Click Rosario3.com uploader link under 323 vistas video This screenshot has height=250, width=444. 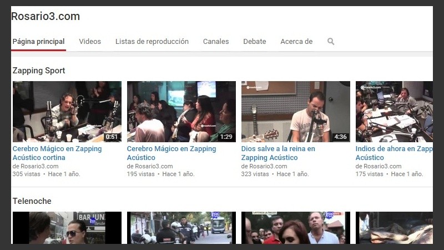click(x=268, y=166)
